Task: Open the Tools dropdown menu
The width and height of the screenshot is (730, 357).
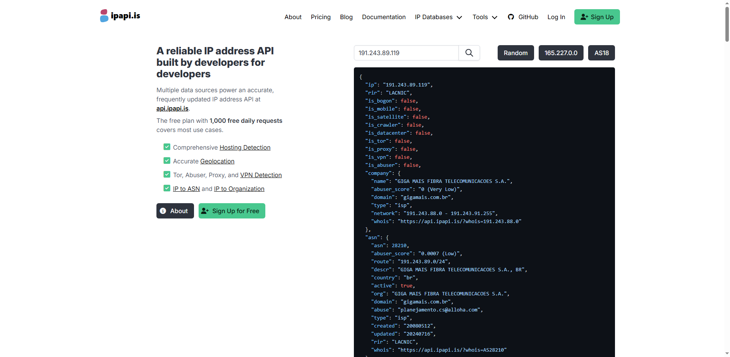Action: [484, 17]
